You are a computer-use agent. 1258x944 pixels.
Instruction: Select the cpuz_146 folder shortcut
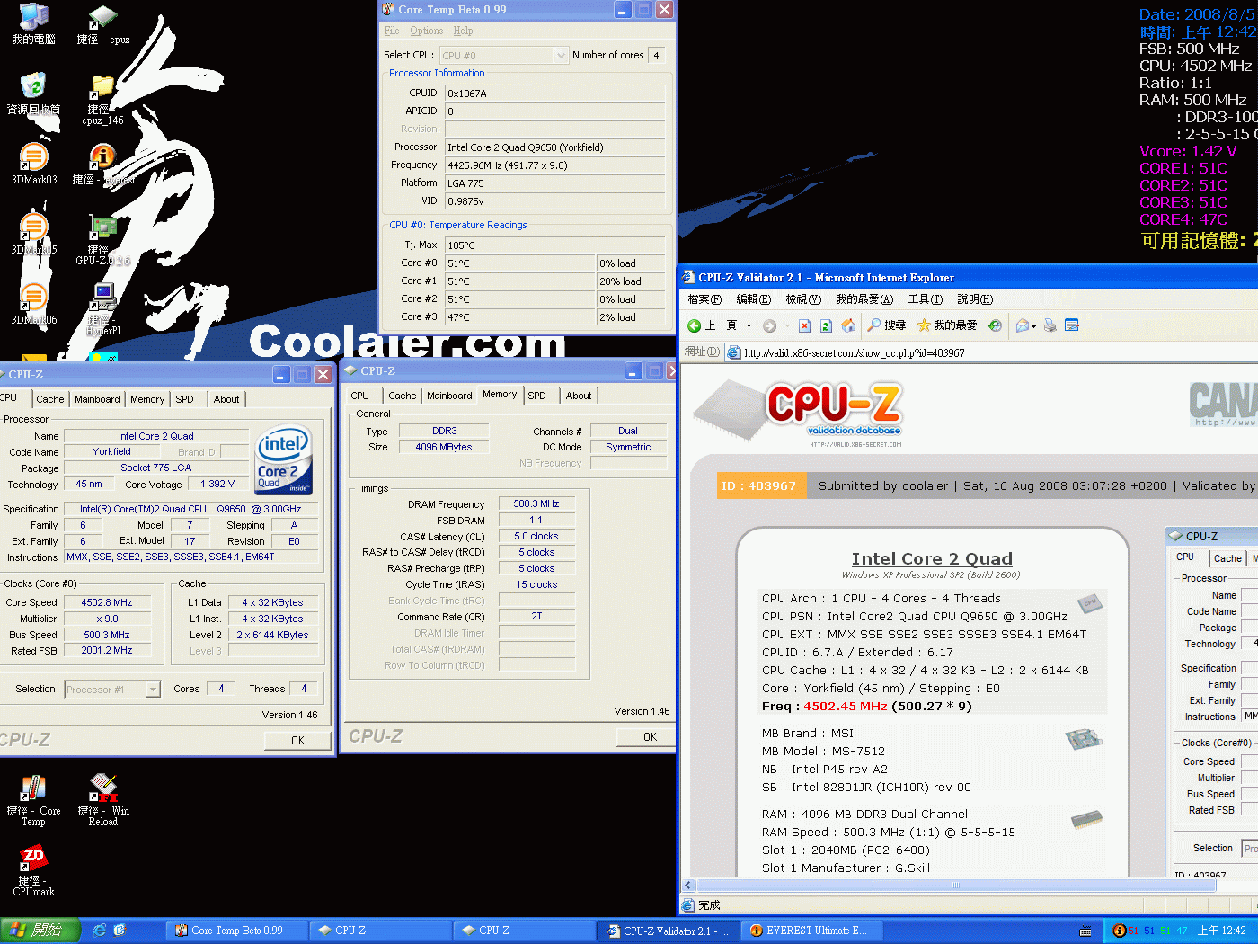click(103, 99)
